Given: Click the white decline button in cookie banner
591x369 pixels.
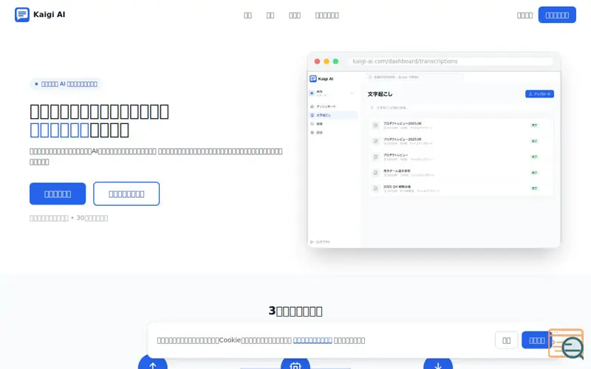Looking at the screenshot, I should pos(506,340).
